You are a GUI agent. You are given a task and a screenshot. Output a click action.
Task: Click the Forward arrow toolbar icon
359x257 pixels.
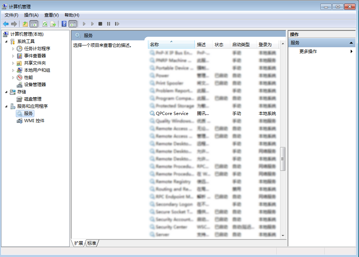coord(14,24)
